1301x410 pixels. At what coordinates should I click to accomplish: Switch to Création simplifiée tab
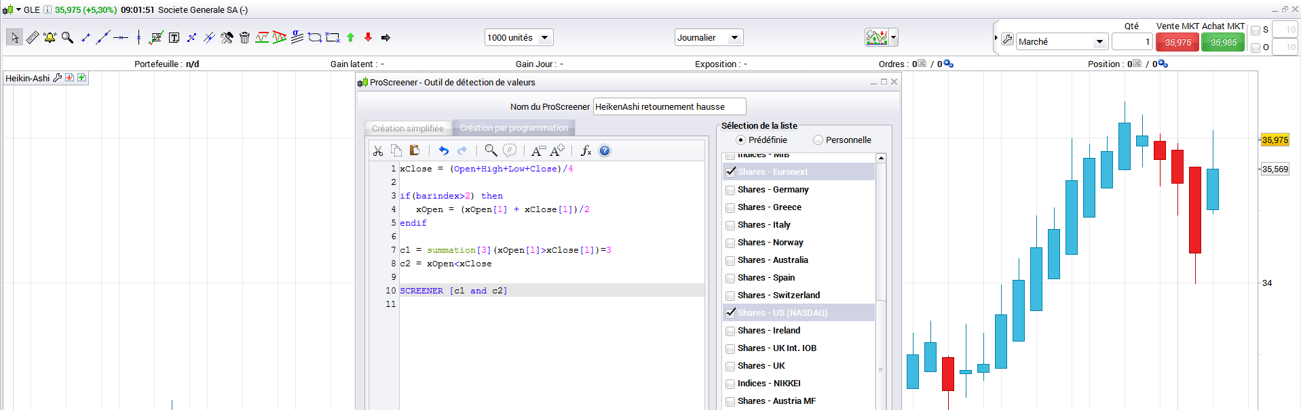pos(407,128)
